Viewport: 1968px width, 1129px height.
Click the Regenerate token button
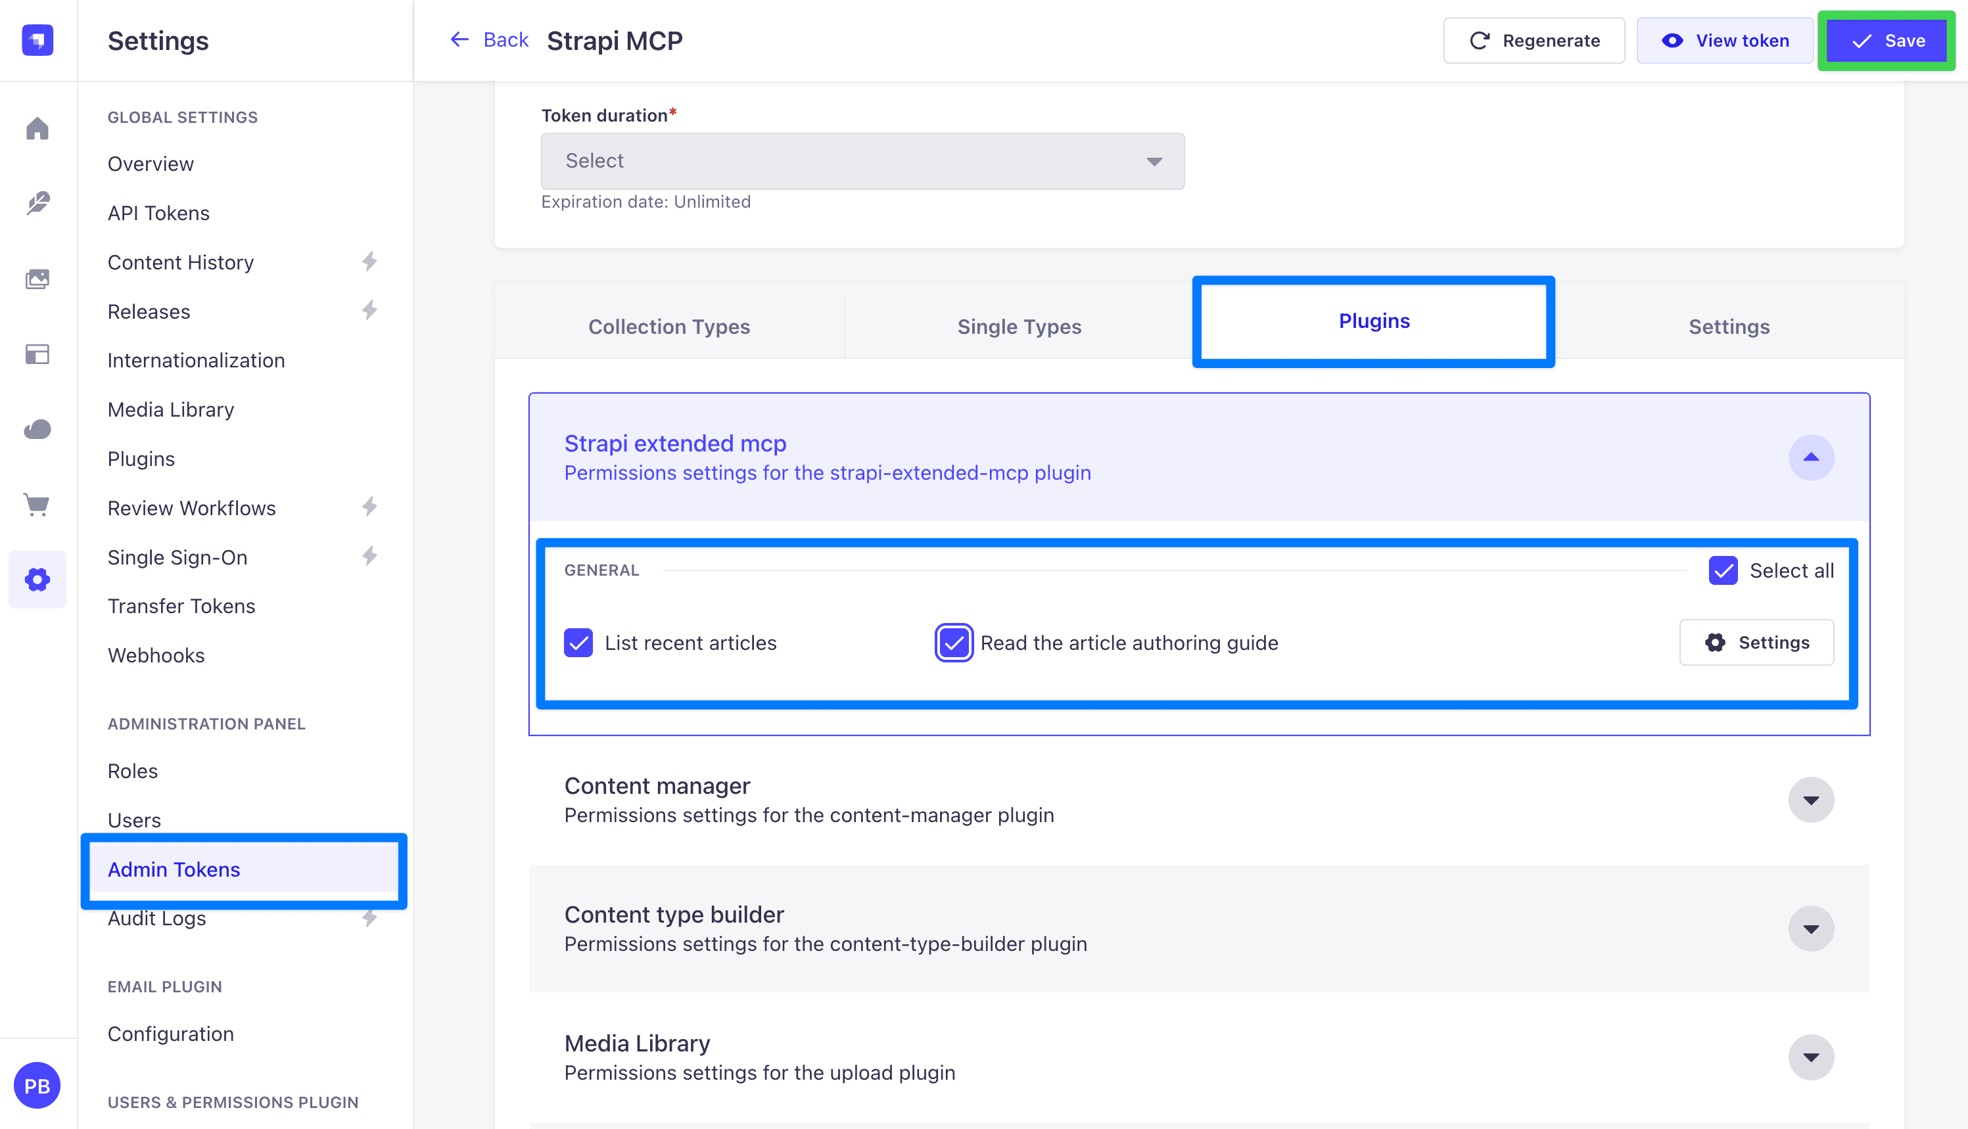coord(1534,40)
